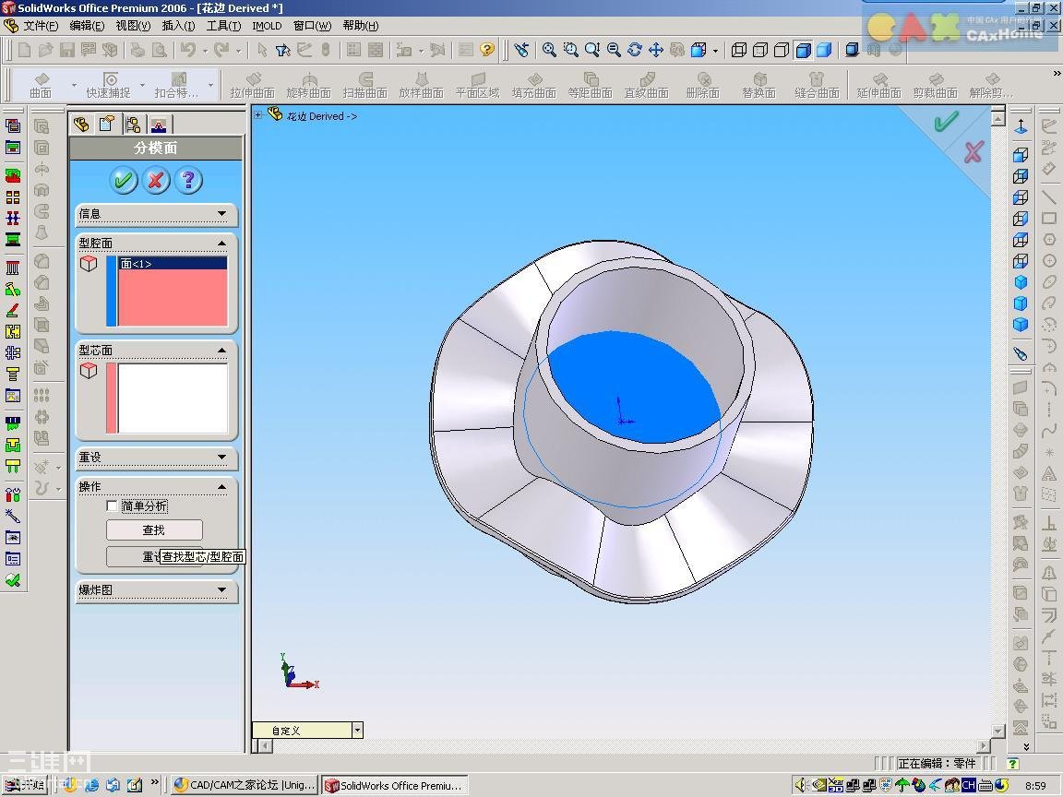Toggle shadows in shaded mode
Screen dimensions: 1063x797
853,50
